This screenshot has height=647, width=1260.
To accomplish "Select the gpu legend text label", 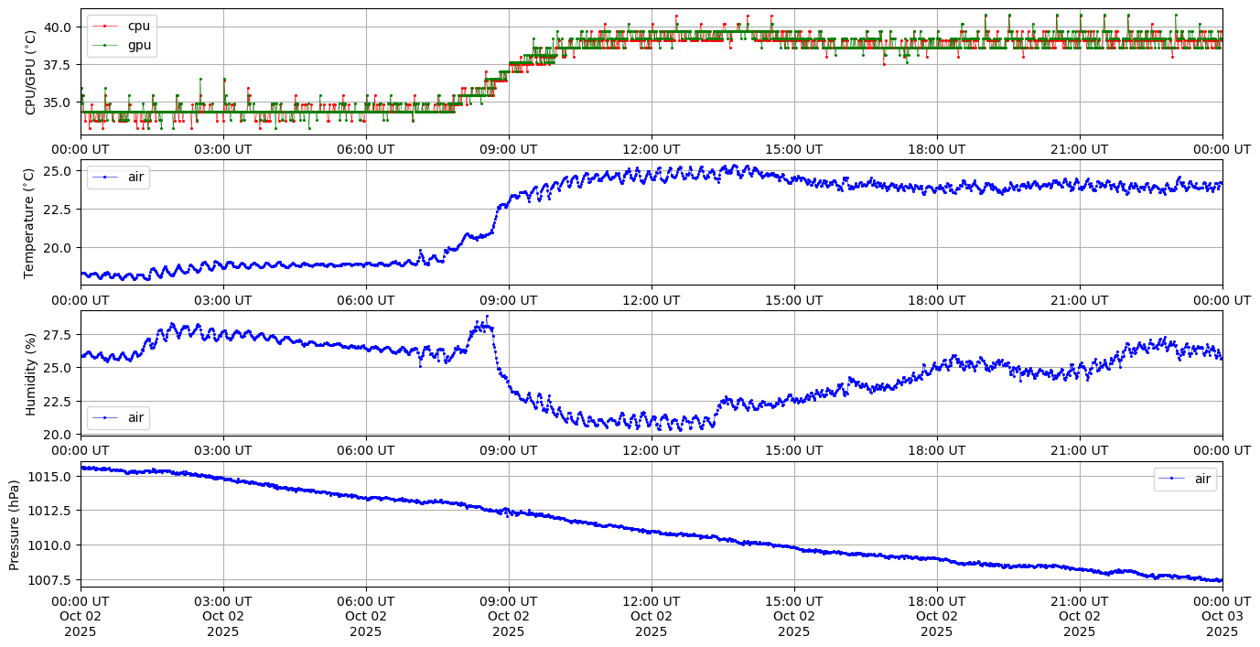I will point(139,44).
